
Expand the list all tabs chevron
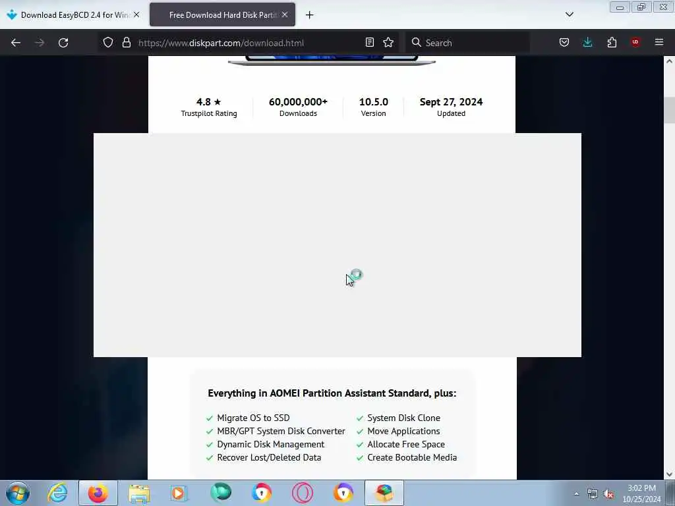point(569,14)
